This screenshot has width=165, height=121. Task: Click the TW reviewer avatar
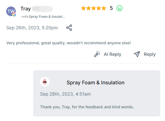pos(11,11)
